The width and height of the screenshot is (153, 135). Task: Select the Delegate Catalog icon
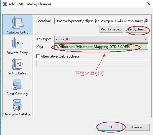point(17,105)
